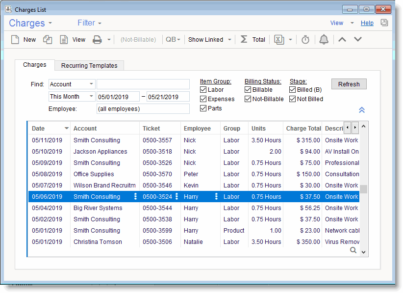Click the alert bell icon
Image resolution: width=403 pixels, height=293 pixels.
click(324, 40)
